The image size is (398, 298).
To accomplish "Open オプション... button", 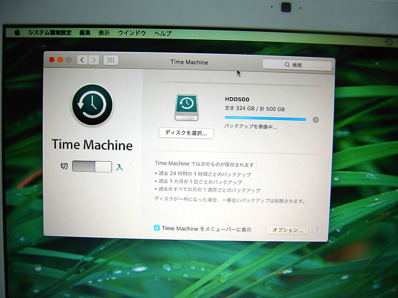I will [x=287, y=230].
